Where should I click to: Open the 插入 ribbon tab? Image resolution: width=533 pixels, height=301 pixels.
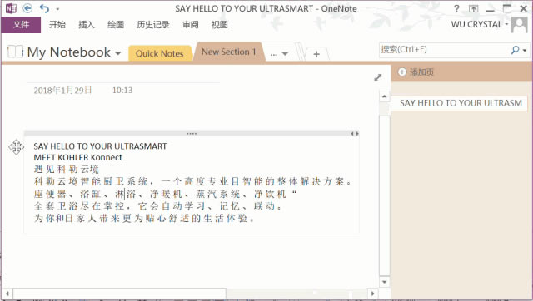pos(87,24)
